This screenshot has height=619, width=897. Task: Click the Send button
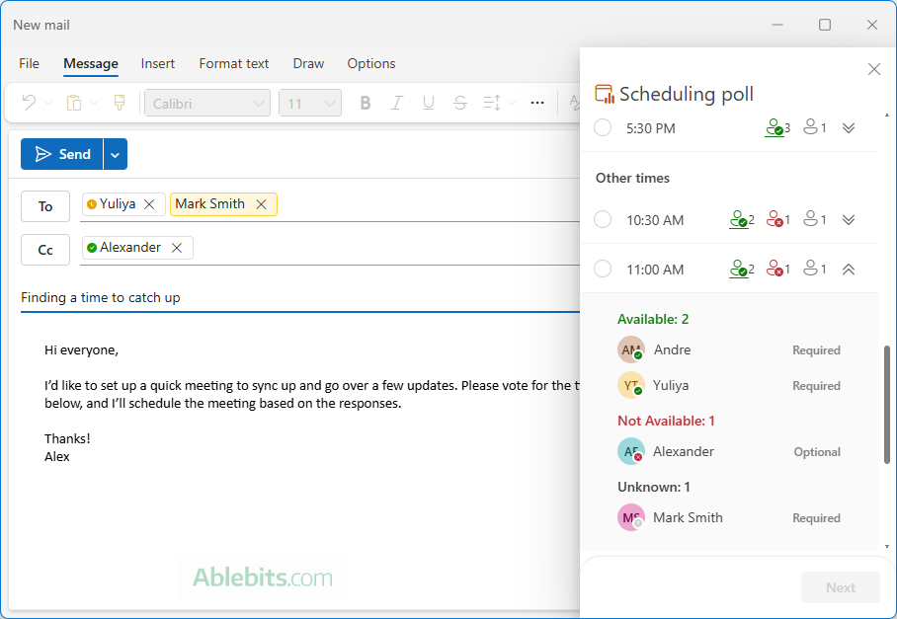[x=64, y=153]
